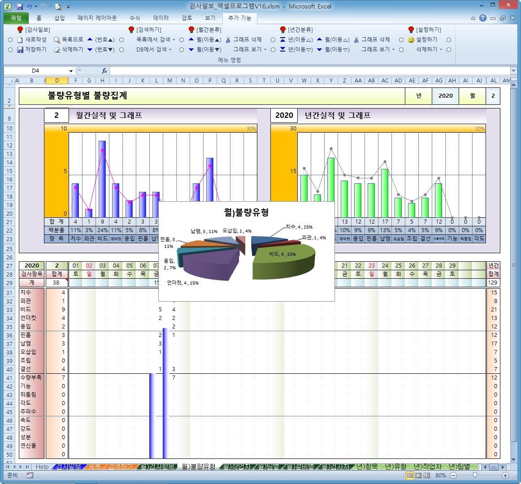Viewport: 521px width, 484px height.
Task: Click Save icon in quick access toolbar
Action: coord(20,6)
